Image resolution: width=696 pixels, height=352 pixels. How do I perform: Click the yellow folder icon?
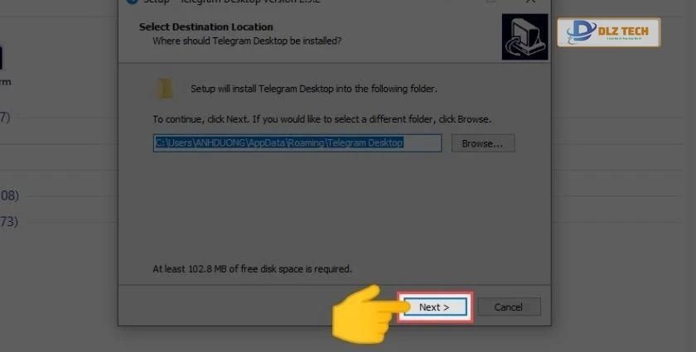point(165,89)
